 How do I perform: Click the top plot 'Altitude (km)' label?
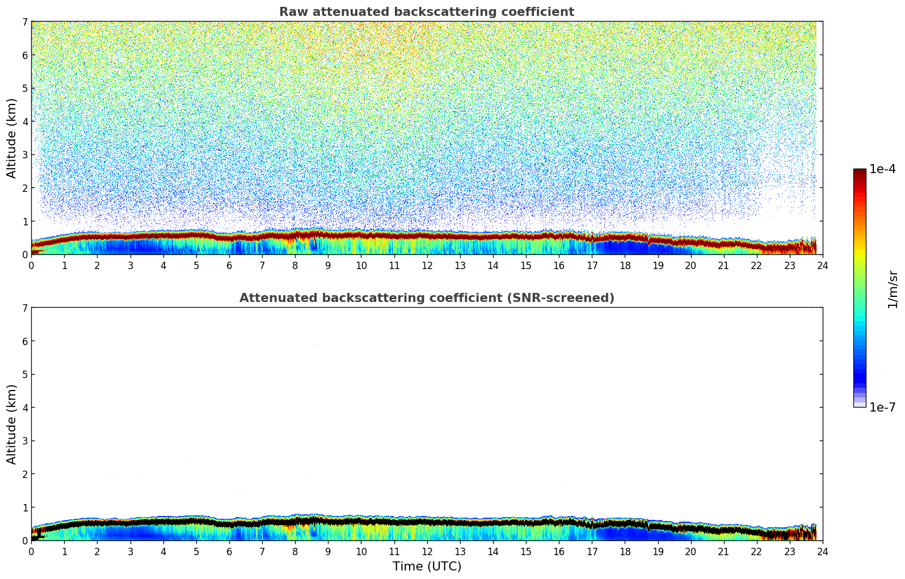click(x=12, y=138)
